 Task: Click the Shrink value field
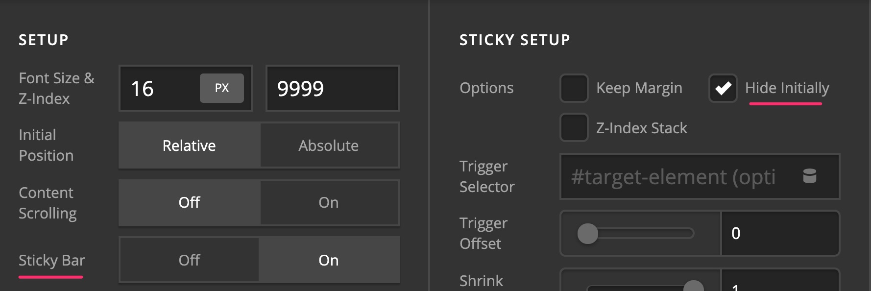780,280
